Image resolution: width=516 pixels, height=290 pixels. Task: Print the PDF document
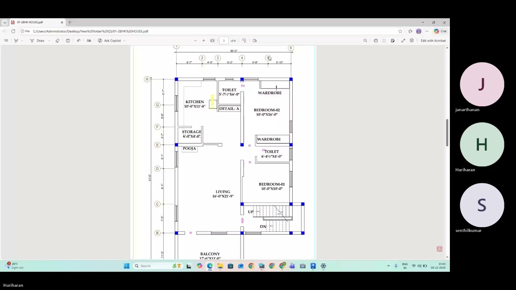pos(376,41)
